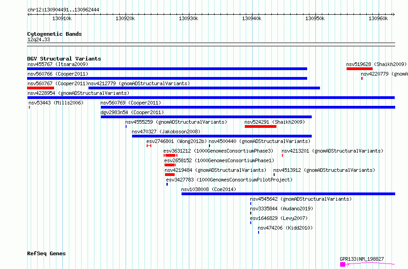Select the blue marker under nsv474206
This screenshot has height=269, width=408.
click(x=259, y=232)
